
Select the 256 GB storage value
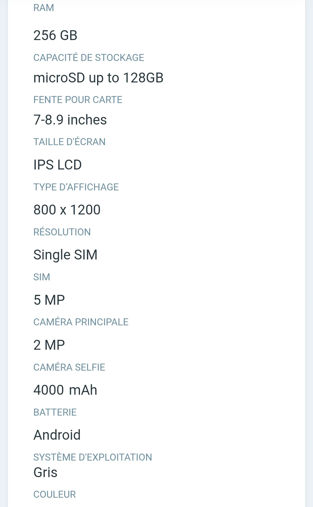[x=55, y=35]
